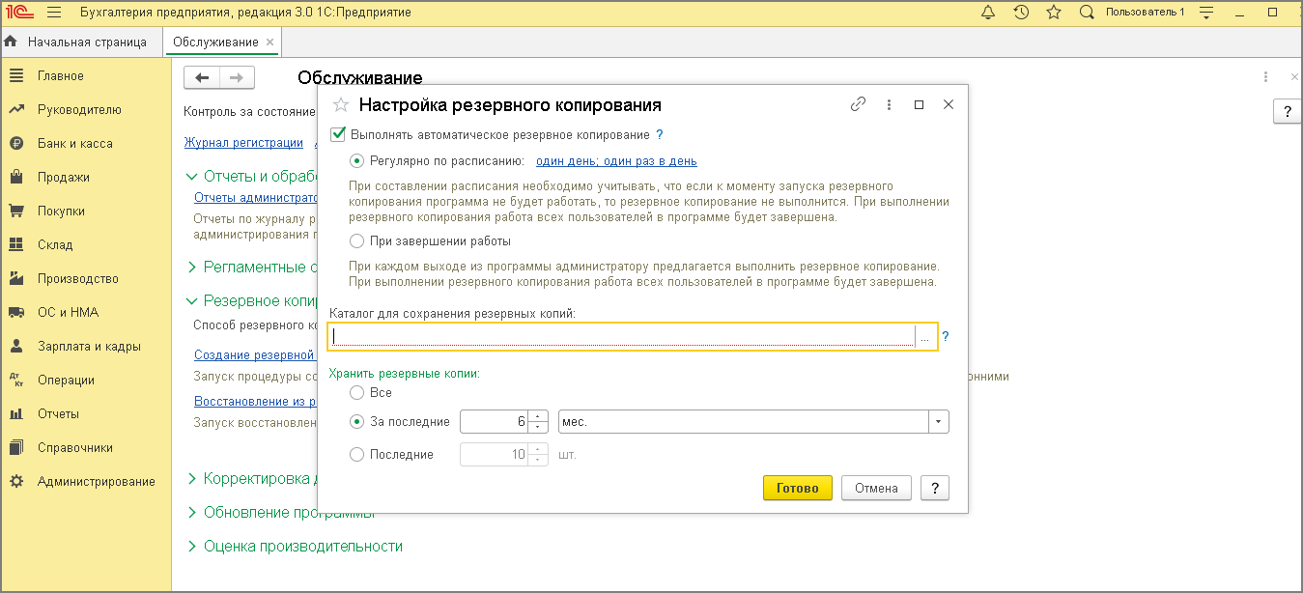
Task: Click the Операции Дт/Кт icon
Action: click(15, 380)
